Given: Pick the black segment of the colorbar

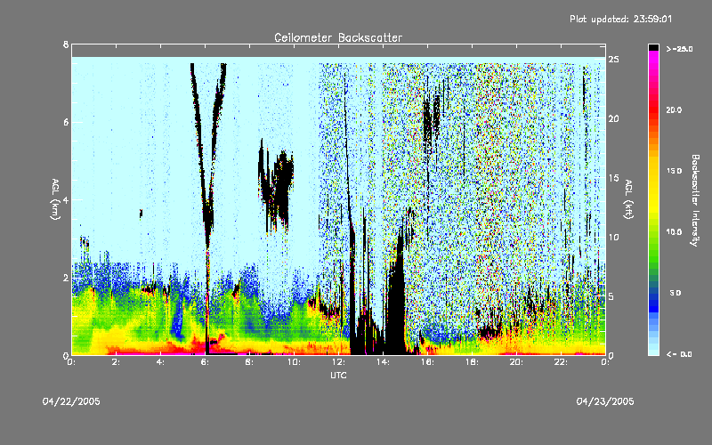Looking at the screenshot, I should click(653, 47).
